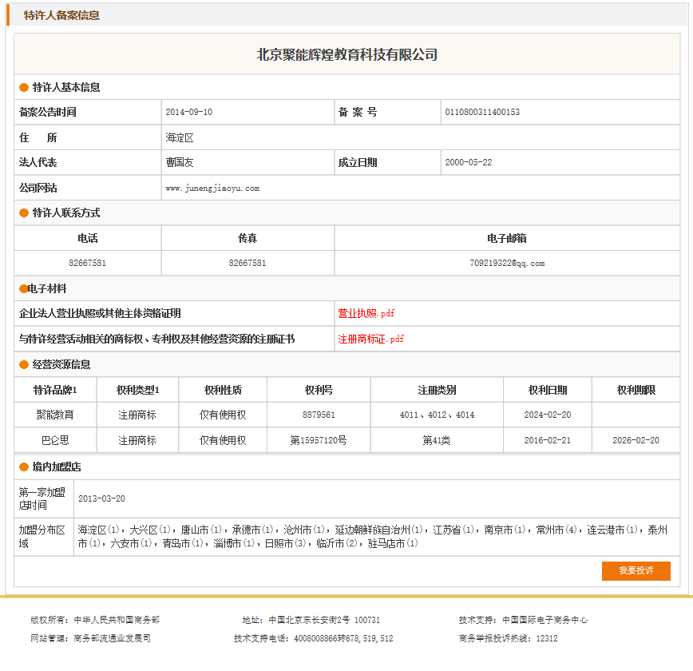Click the first franchise date 2013-03-20
Viewport: 693px width, 671px height.
coord(101,499)
